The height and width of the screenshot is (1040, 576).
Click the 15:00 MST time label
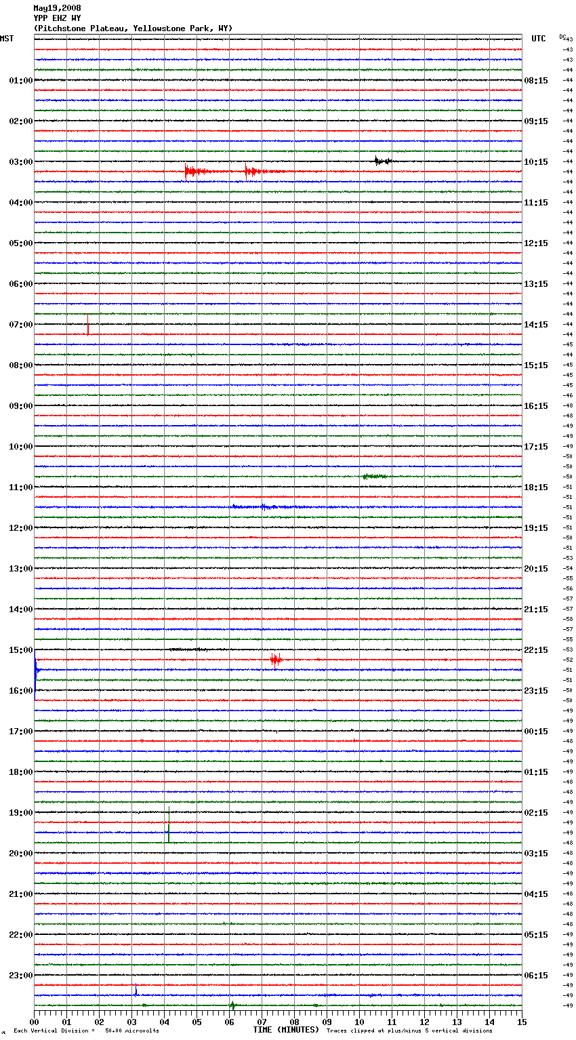[21, 650]
